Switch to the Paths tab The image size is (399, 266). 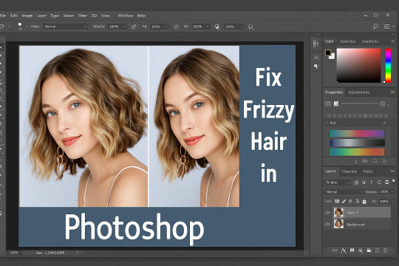368,171
